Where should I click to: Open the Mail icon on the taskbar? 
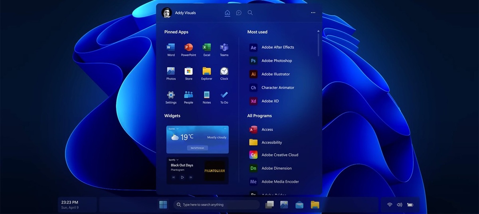(299, 205)
